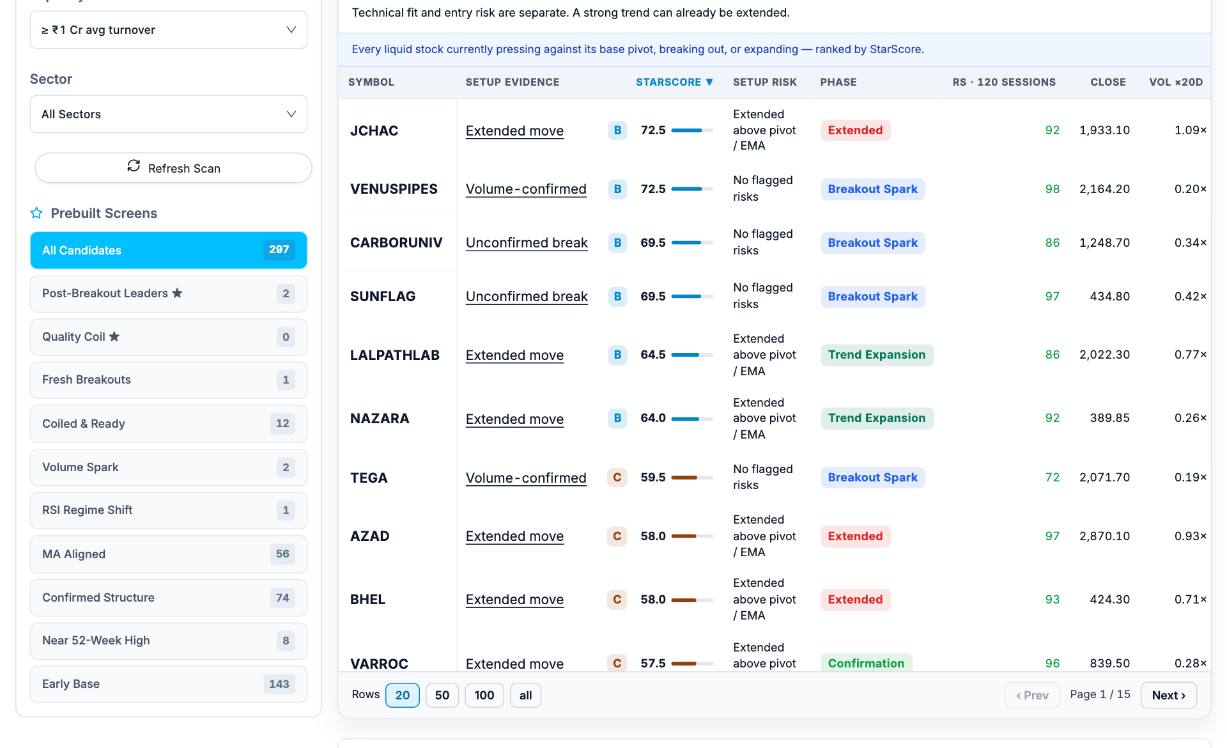Click the Prebuilt Screens star icon
The image size is (1227, 748).
[x=36, y=213]
